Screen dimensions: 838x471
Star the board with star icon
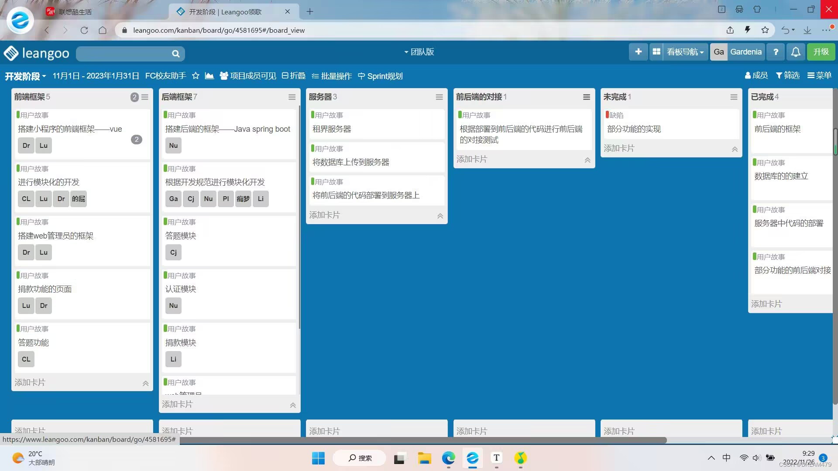pyautogui.click(x=196, y=76)
